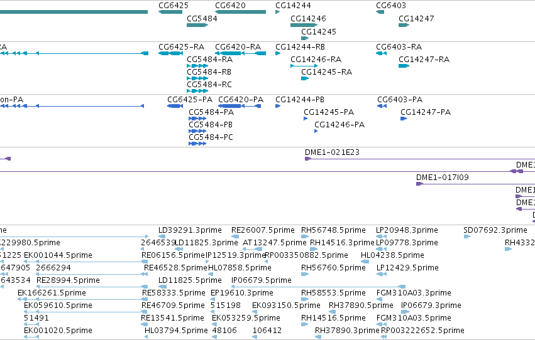Select the HL04238.5prime EST glyph
This screenshot has height=340, width=535.
click(365, 262)
